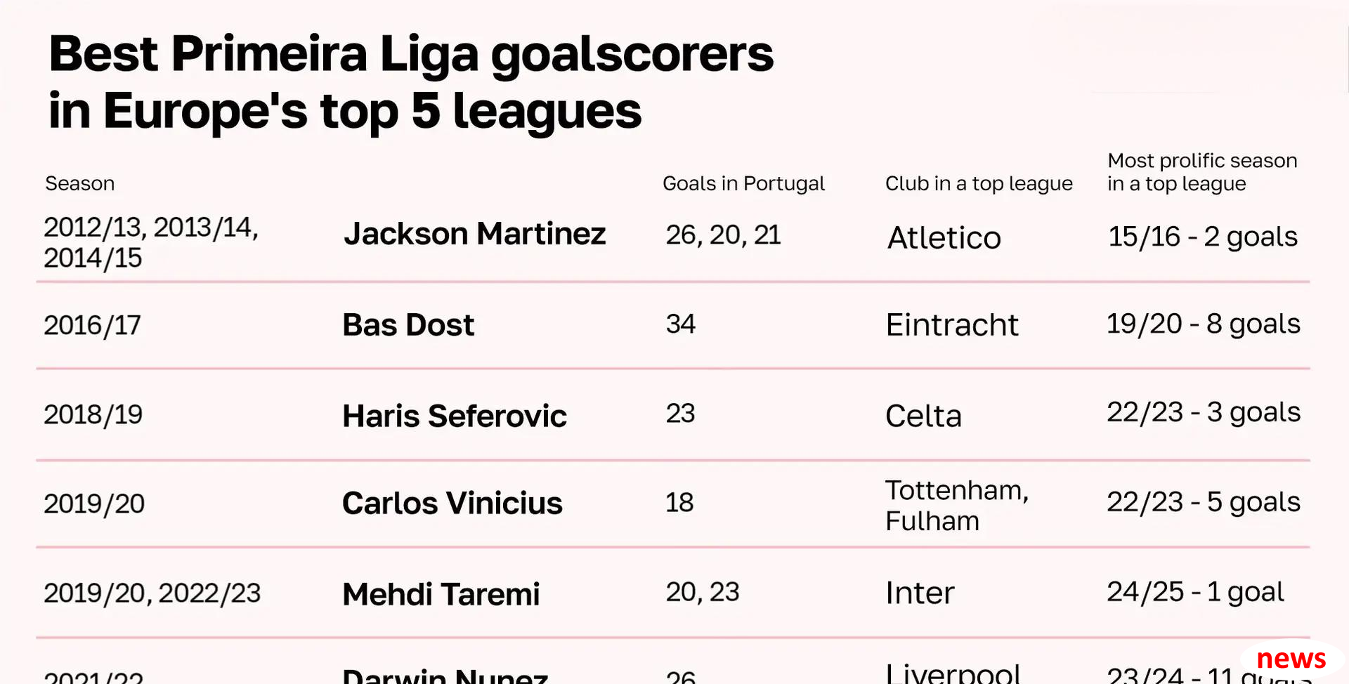This screenshot has width=1349, height=684.
Task: Select the Jackson Martinez player name
Action: coord(475,234)
